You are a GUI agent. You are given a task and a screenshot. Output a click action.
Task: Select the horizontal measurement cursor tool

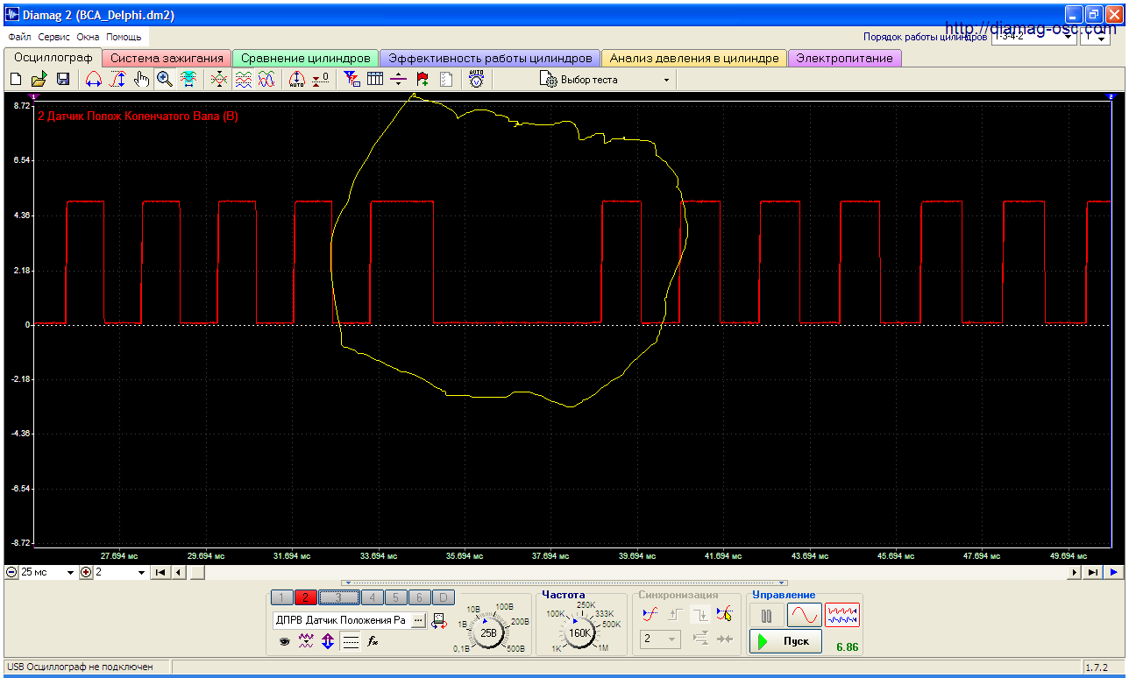94,80
